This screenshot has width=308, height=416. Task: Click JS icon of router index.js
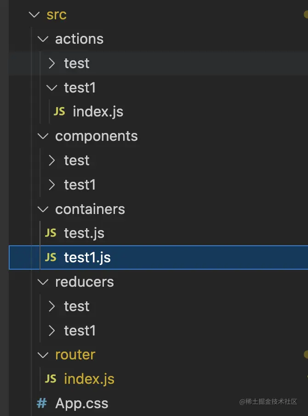click(51, 379)
